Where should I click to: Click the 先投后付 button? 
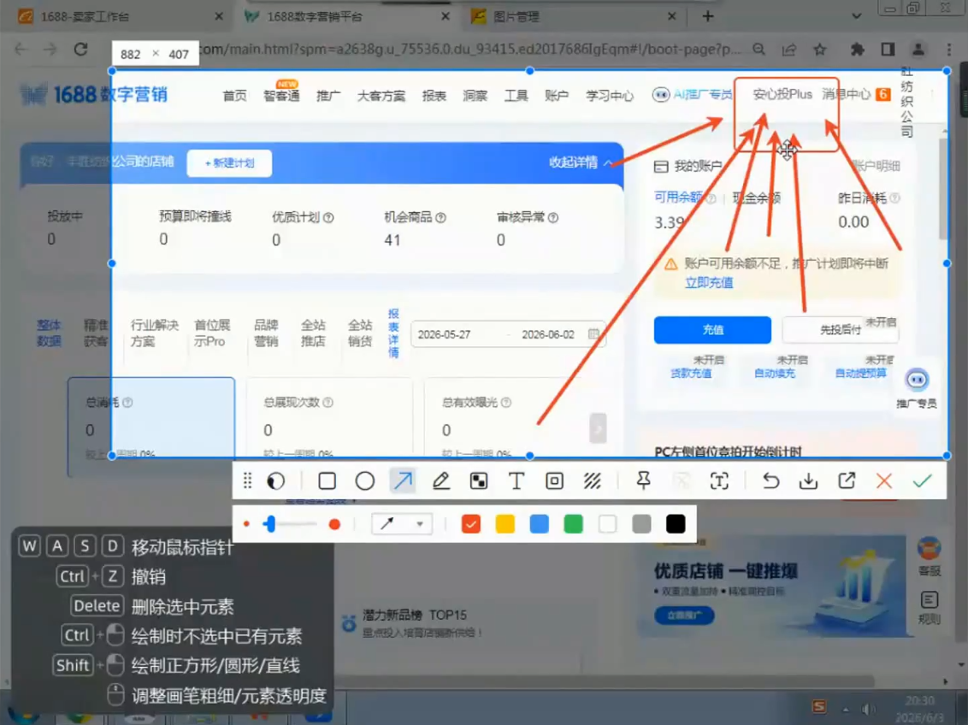[x=841, y=330]
